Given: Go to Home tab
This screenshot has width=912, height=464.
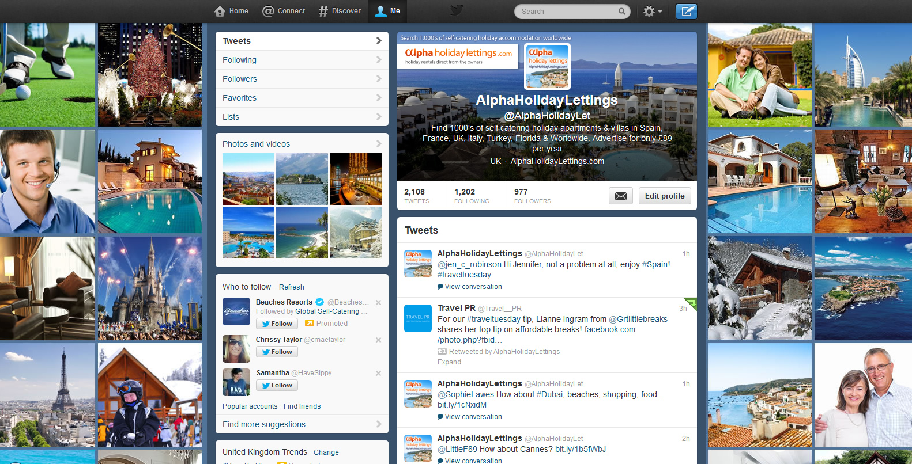Looking at the screenshot, I should (x=231, y=11).
